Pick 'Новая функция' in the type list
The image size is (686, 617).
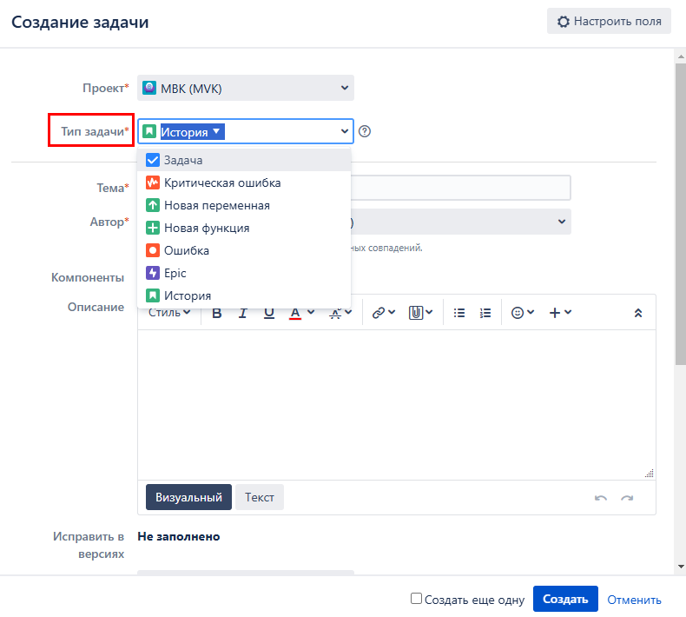pos(207,228)
